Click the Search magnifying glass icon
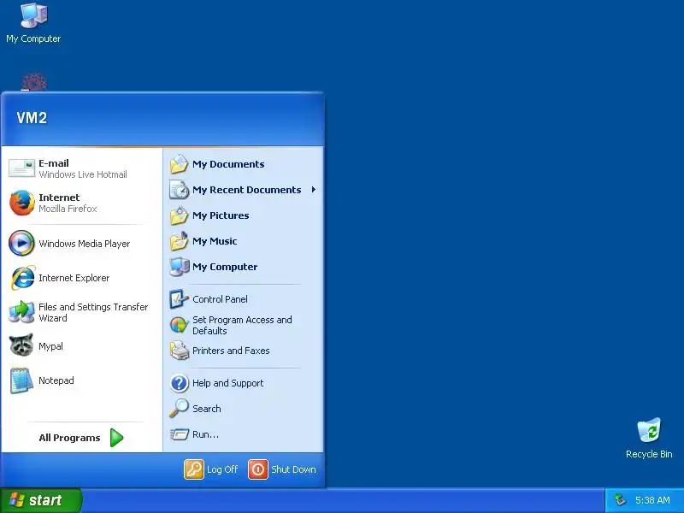 pyautogui.click(x=179, y=409)
